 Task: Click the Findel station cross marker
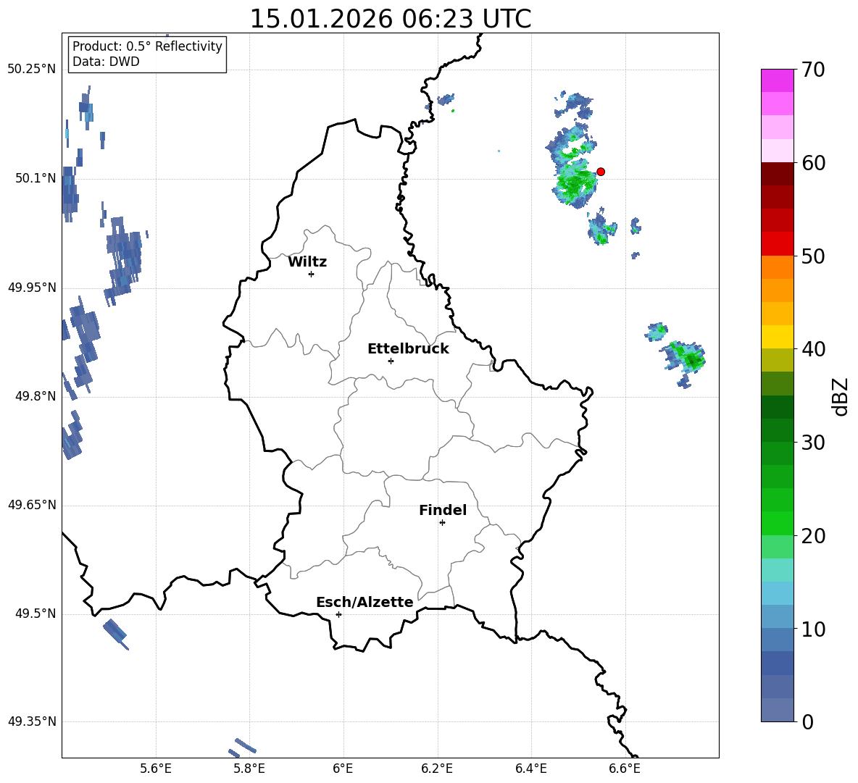[442, 523]
